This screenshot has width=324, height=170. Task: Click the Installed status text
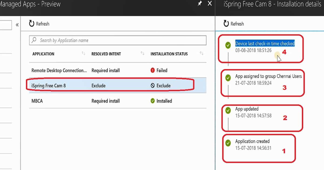(x=164, y=101)
